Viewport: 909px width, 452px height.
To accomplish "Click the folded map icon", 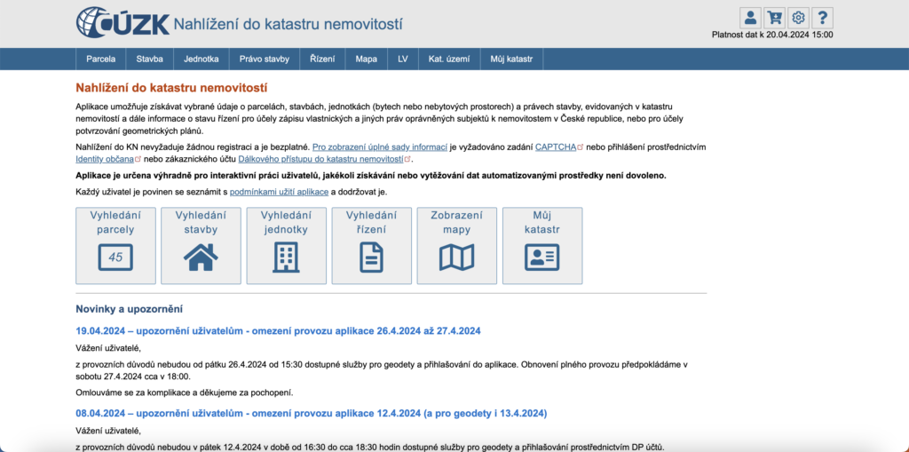I will [457, 257].
